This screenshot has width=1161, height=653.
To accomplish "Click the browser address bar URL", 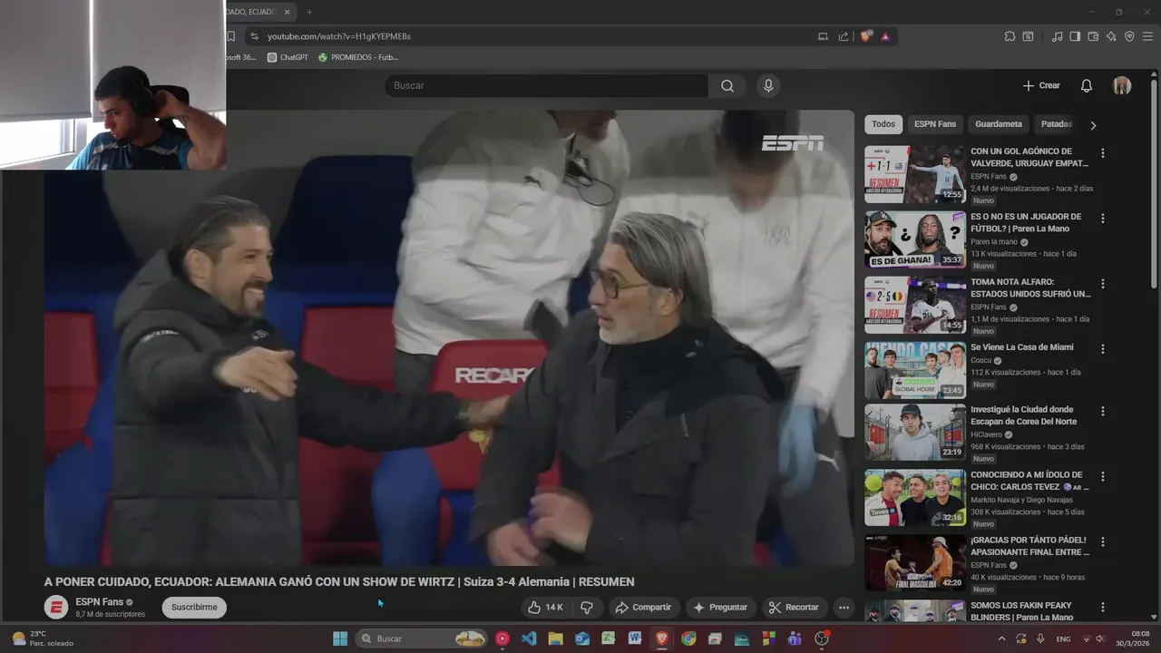I will coord(339,36).
